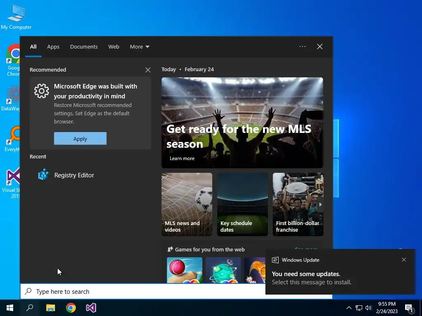The image size is (422, 316).
Task: Expand the More dropdown in search
Action: [x=139, y=47]
